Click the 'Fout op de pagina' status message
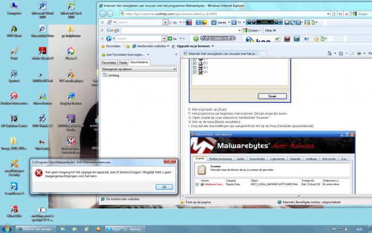Screen dimensions: 372x233 (x=198, y=202)
